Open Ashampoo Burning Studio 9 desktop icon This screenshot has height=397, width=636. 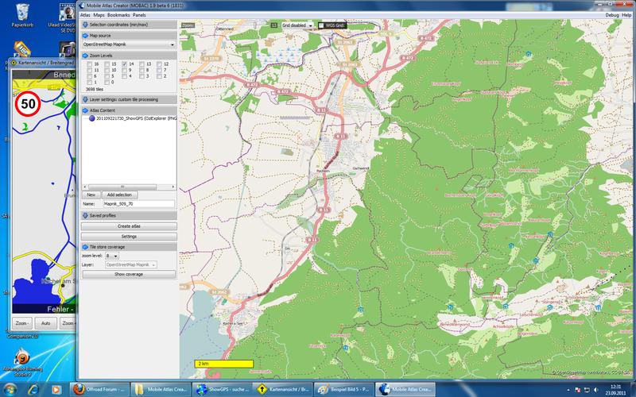coord(23,362)
